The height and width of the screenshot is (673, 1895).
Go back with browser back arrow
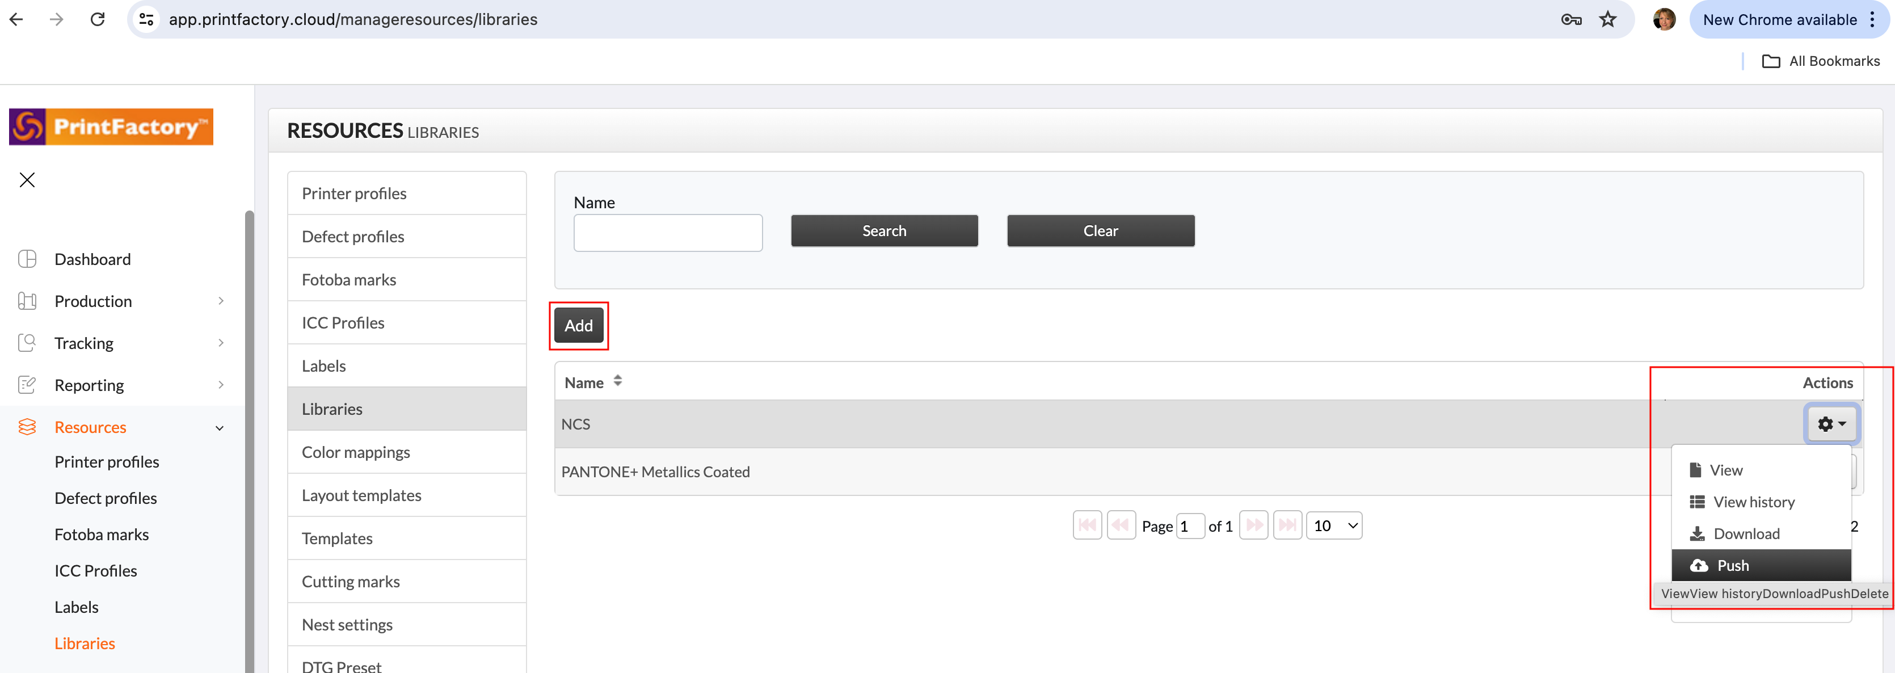[16, 19]
